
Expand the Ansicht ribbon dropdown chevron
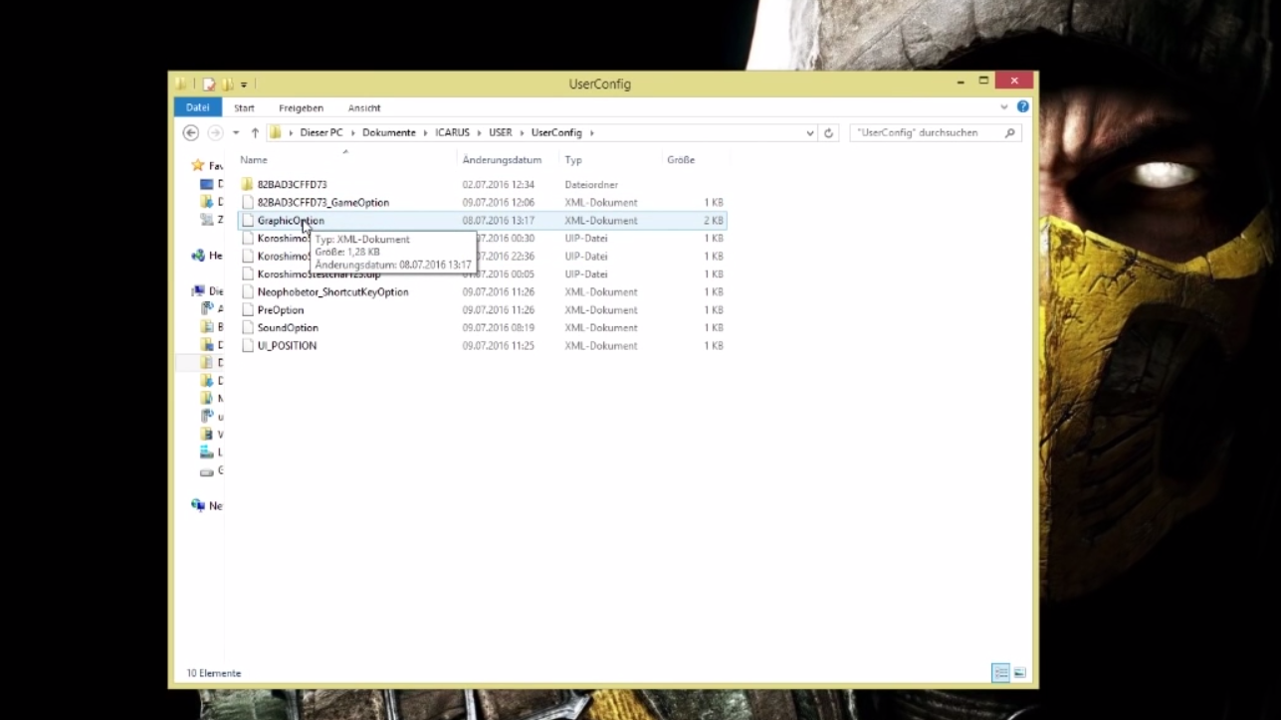1004,106
